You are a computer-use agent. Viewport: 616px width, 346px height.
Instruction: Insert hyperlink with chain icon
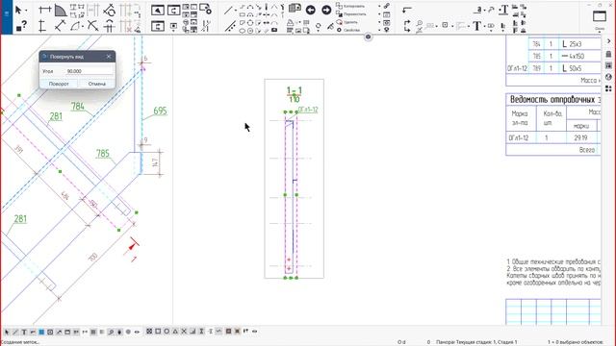[x=387, y=7]
